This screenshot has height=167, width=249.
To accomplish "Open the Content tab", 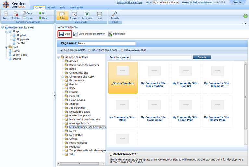I will click(39, 7).
